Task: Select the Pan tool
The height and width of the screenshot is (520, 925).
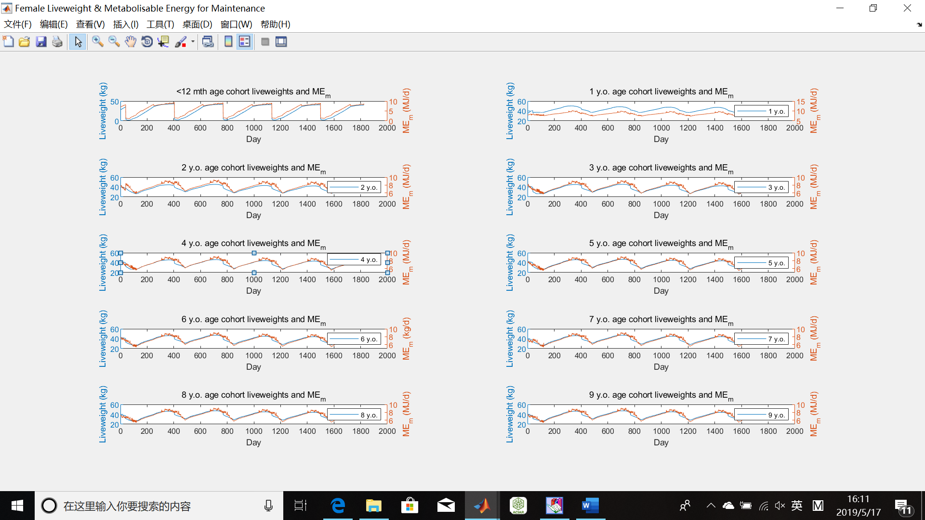Action: (131, 41)
